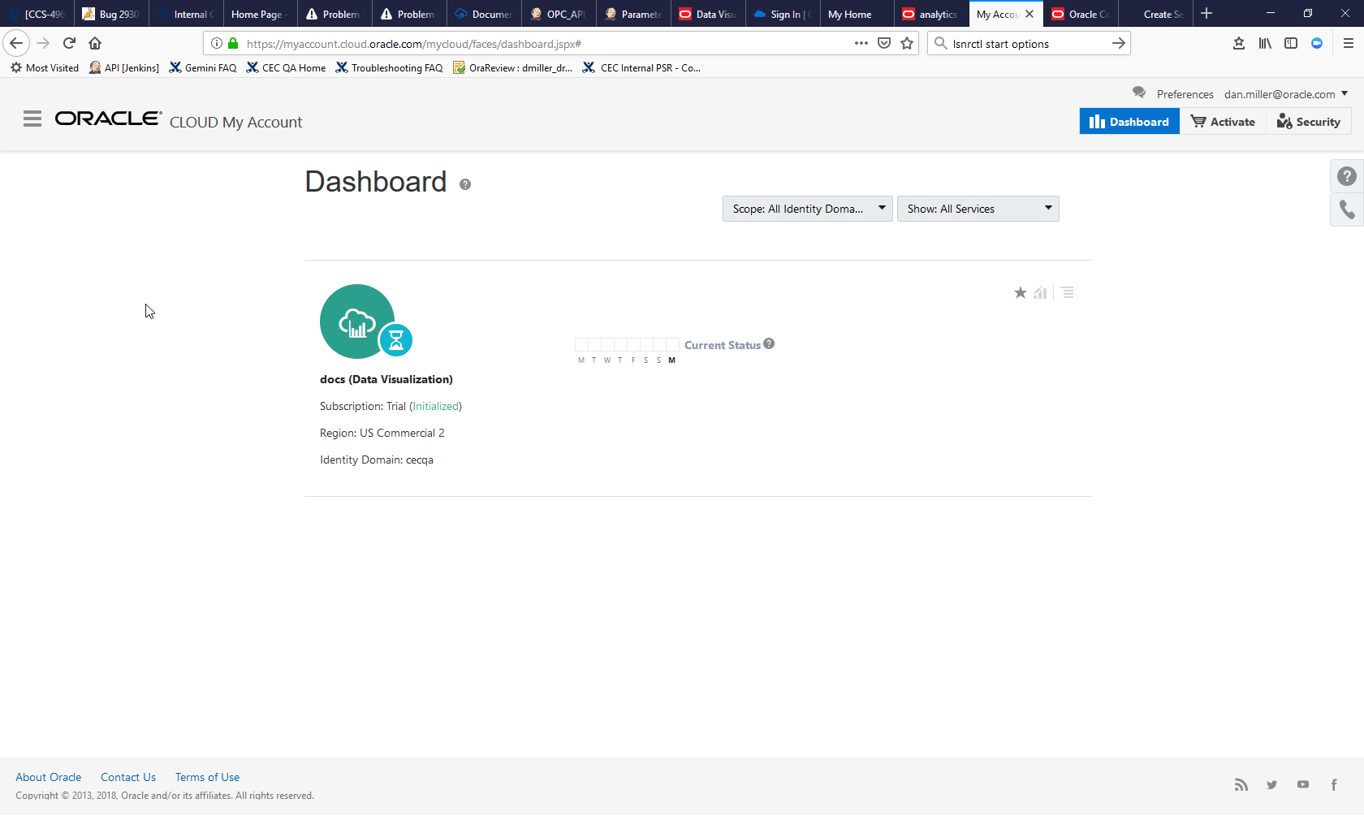Click the Current Status help icon
The image size is (1364, 820).
(x=769, y=343)
